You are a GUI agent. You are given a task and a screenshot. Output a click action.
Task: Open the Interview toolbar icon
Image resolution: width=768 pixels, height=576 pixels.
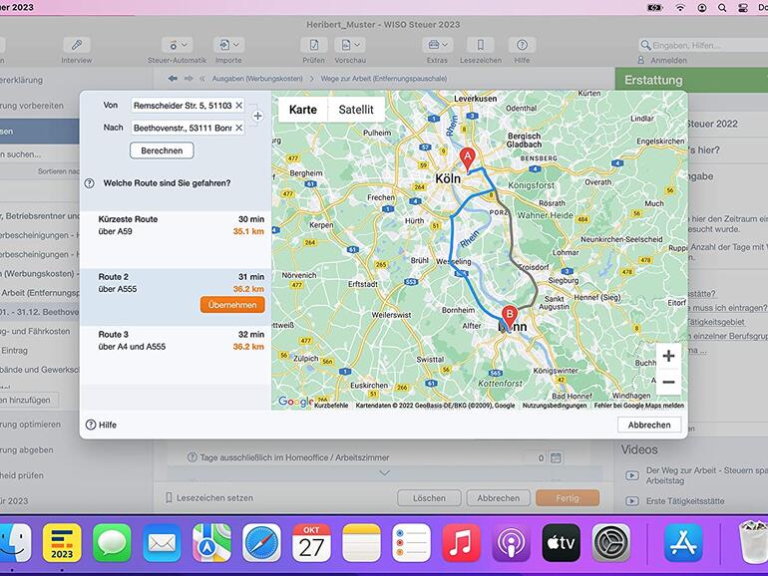[x=77, y=46]
